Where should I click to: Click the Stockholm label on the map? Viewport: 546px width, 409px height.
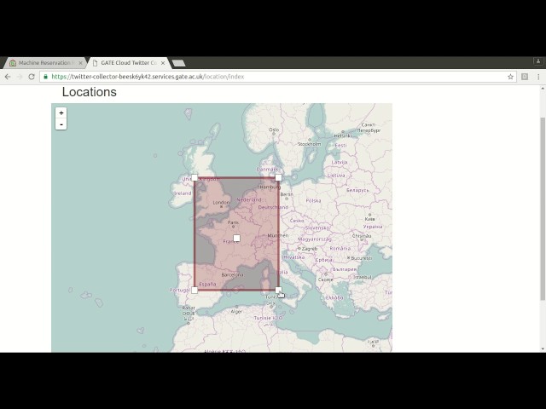coord(309,144)
